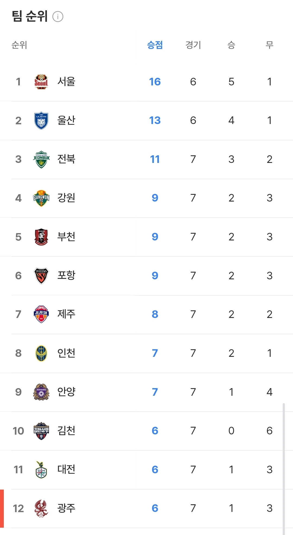
Task: Click the Ulsan HD tiger crest
Action: click(41, 120)
